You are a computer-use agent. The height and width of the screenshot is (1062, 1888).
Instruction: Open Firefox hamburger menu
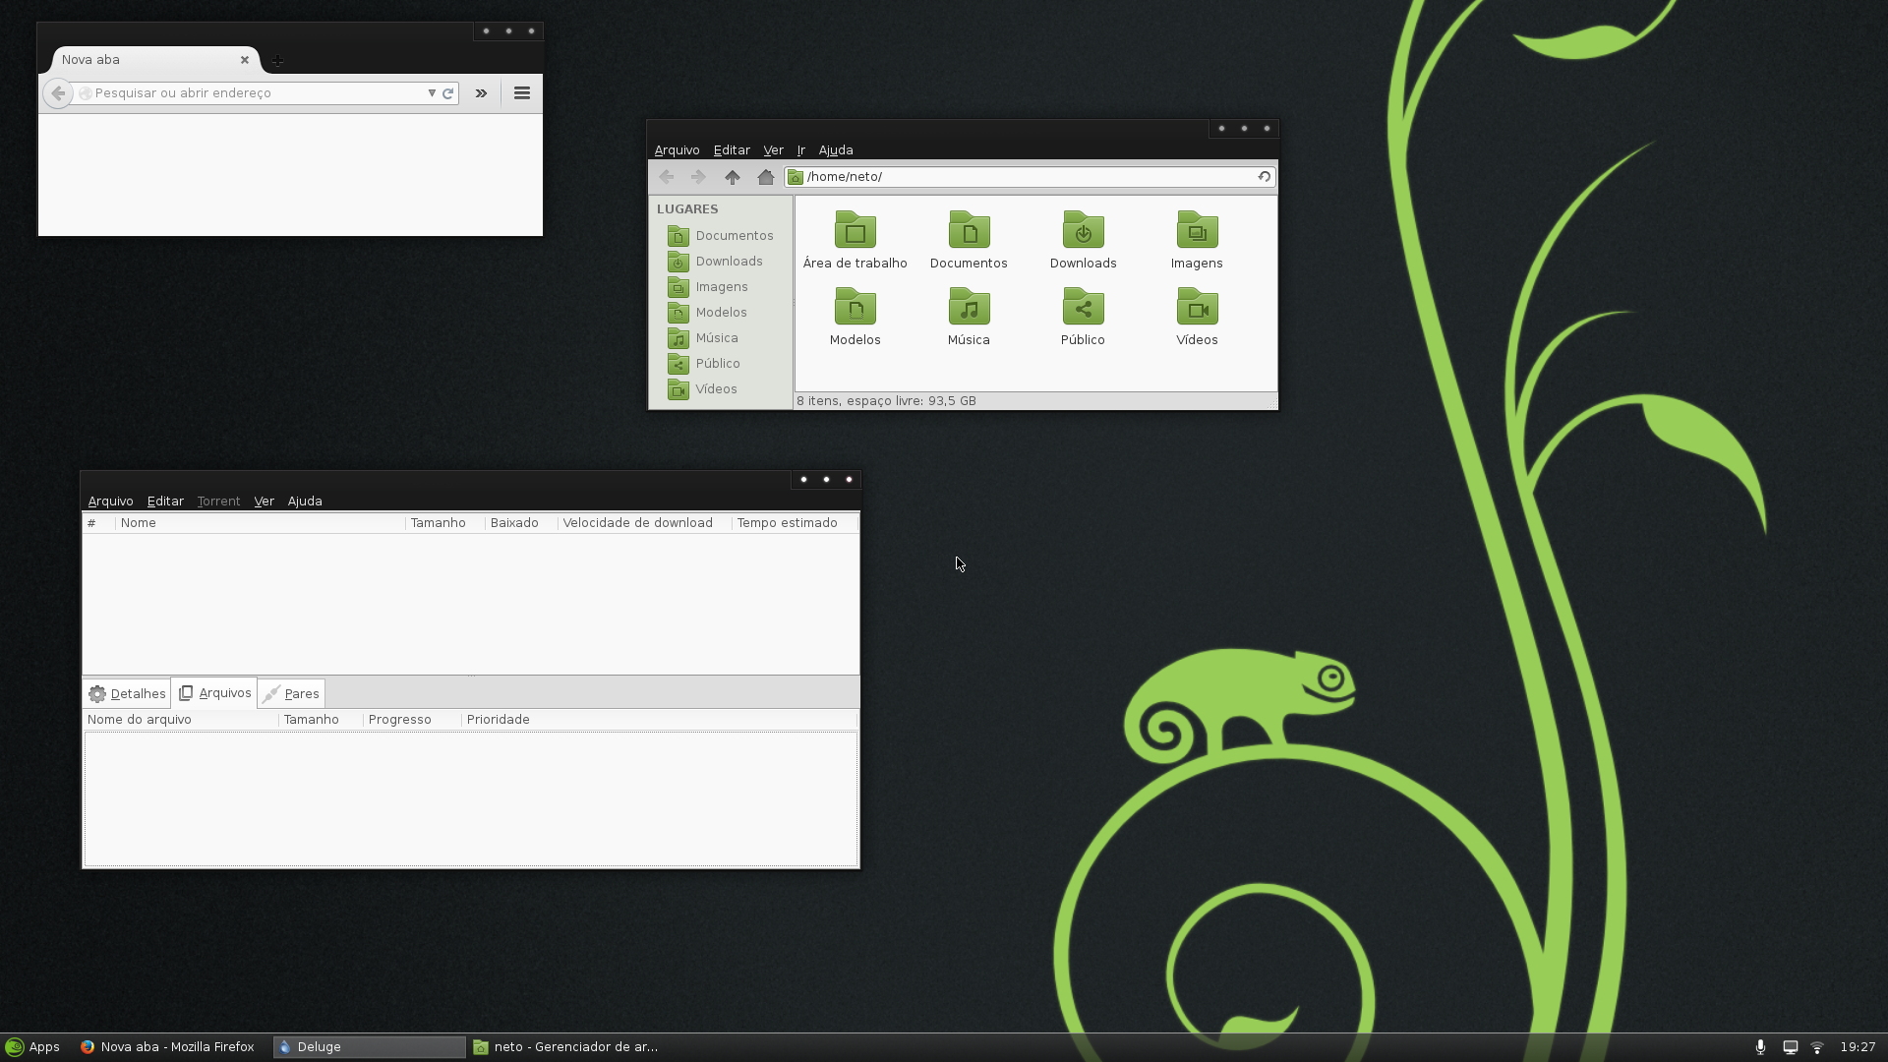pyautogui.click(x=522, y=93)
